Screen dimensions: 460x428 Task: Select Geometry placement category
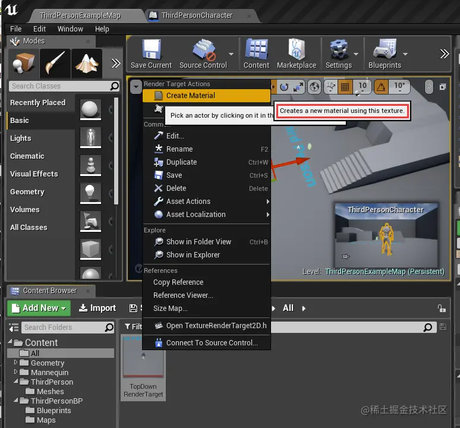(40, 192)
